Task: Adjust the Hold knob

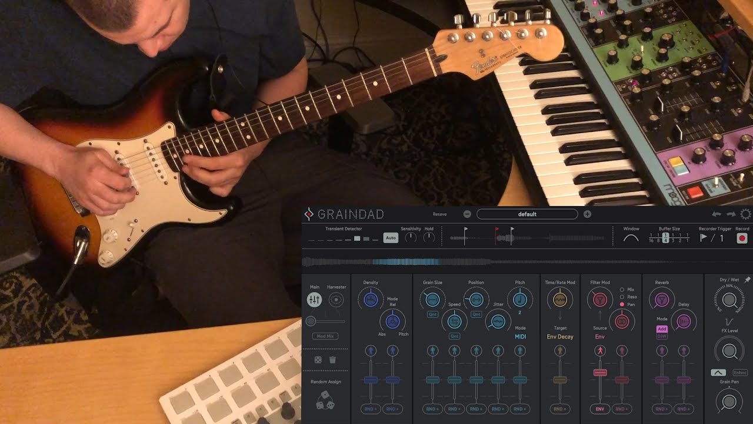Action: 429,238
